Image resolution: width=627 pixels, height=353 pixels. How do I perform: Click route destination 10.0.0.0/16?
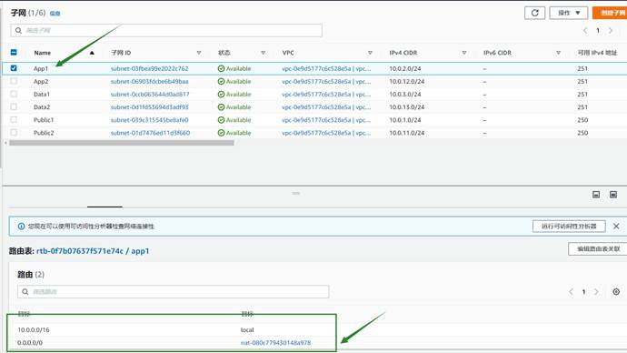coord(34,329)
